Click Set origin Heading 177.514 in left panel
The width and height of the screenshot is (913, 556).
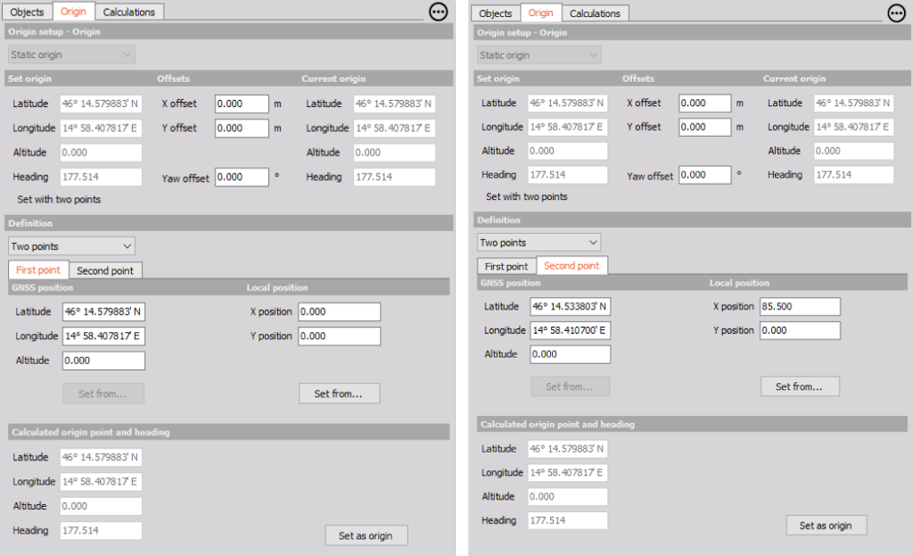(102, 178)
